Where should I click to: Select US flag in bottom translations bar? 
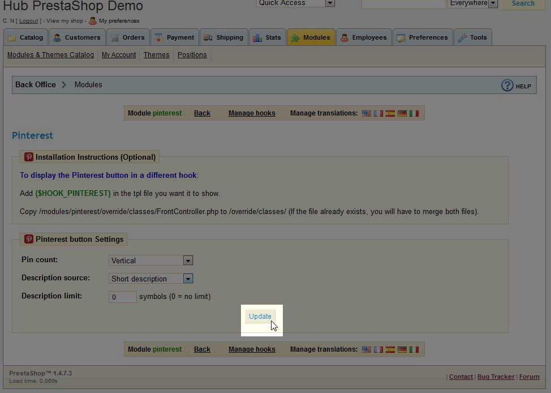point(367,349)
